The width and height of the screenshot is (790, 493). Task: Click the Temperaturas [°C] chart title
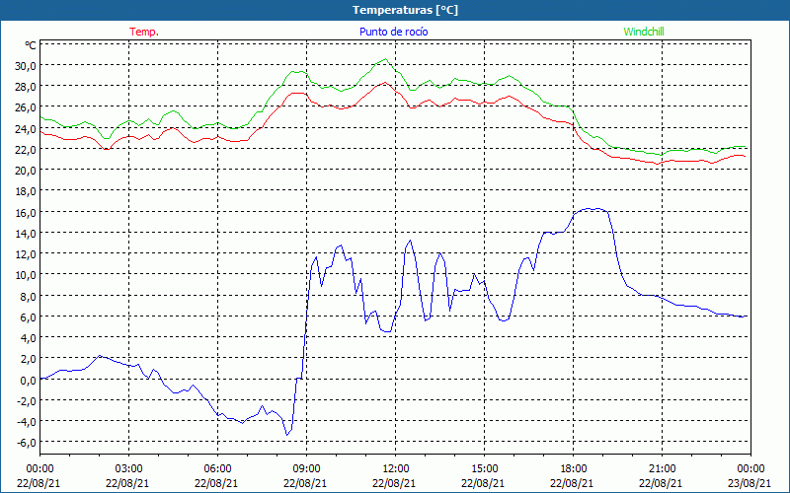pos(405,10)
